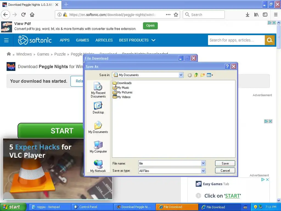Go back in Firefox navigation

pos(5,15)
